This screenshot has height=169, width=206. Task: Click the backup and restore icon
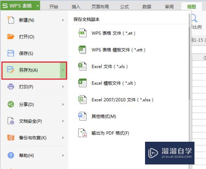point(11,138)
